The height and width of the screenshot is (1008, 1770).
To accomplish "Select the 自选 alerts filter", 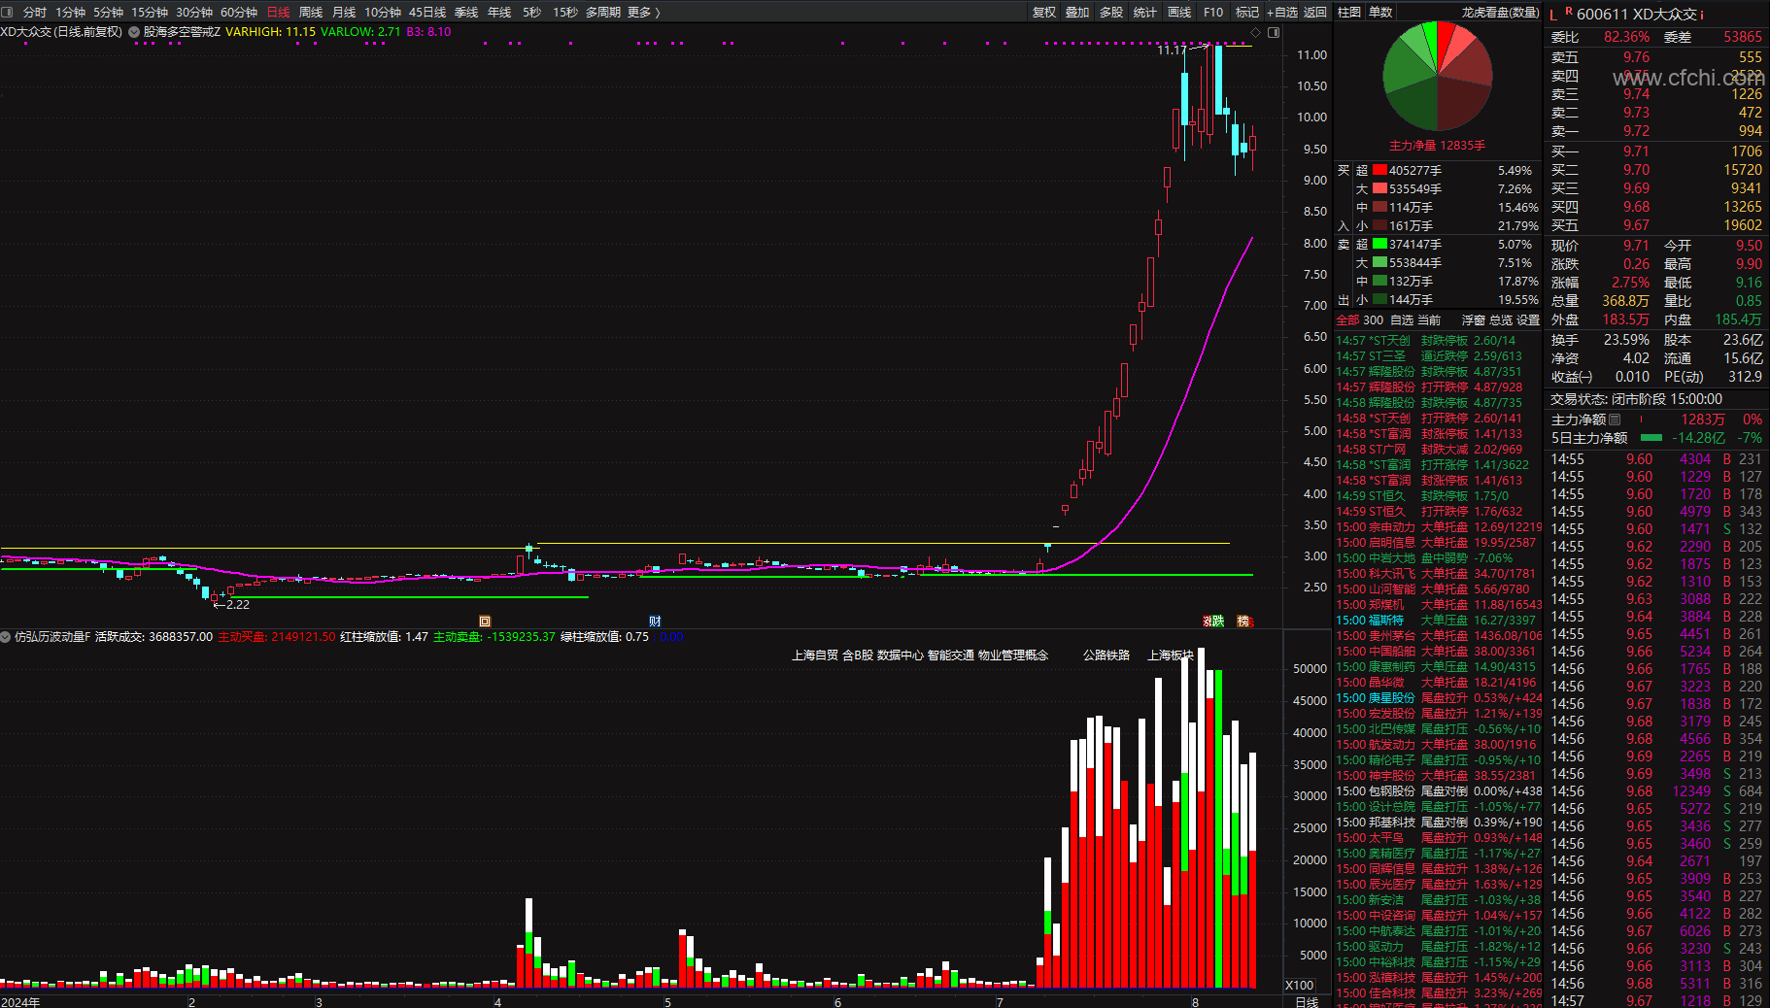I will 1402,319.
